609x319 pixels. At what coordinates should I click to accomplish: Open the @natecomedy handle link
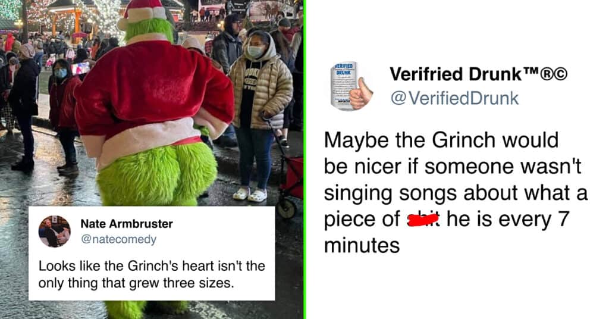click(118, 239)
